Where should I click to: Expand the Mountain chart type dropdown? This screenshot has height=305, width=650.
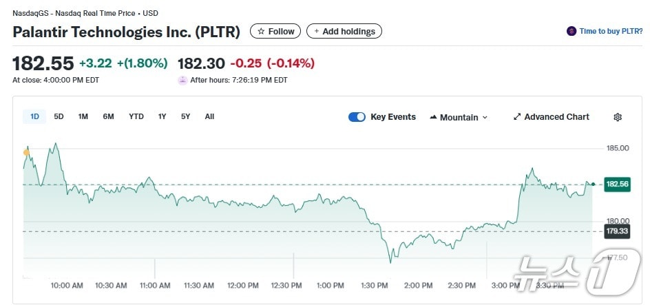(x=485, y=118)
